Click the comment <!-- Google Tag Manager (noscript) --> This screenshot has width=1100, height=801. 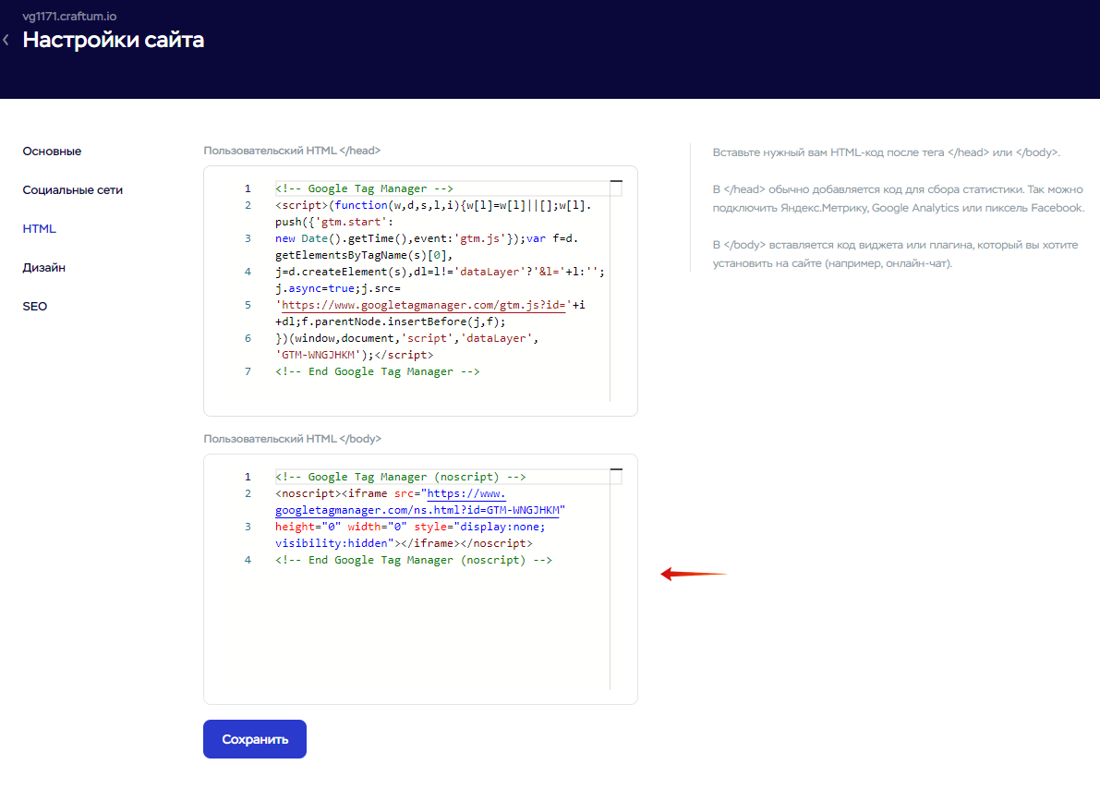pos(401,477)
